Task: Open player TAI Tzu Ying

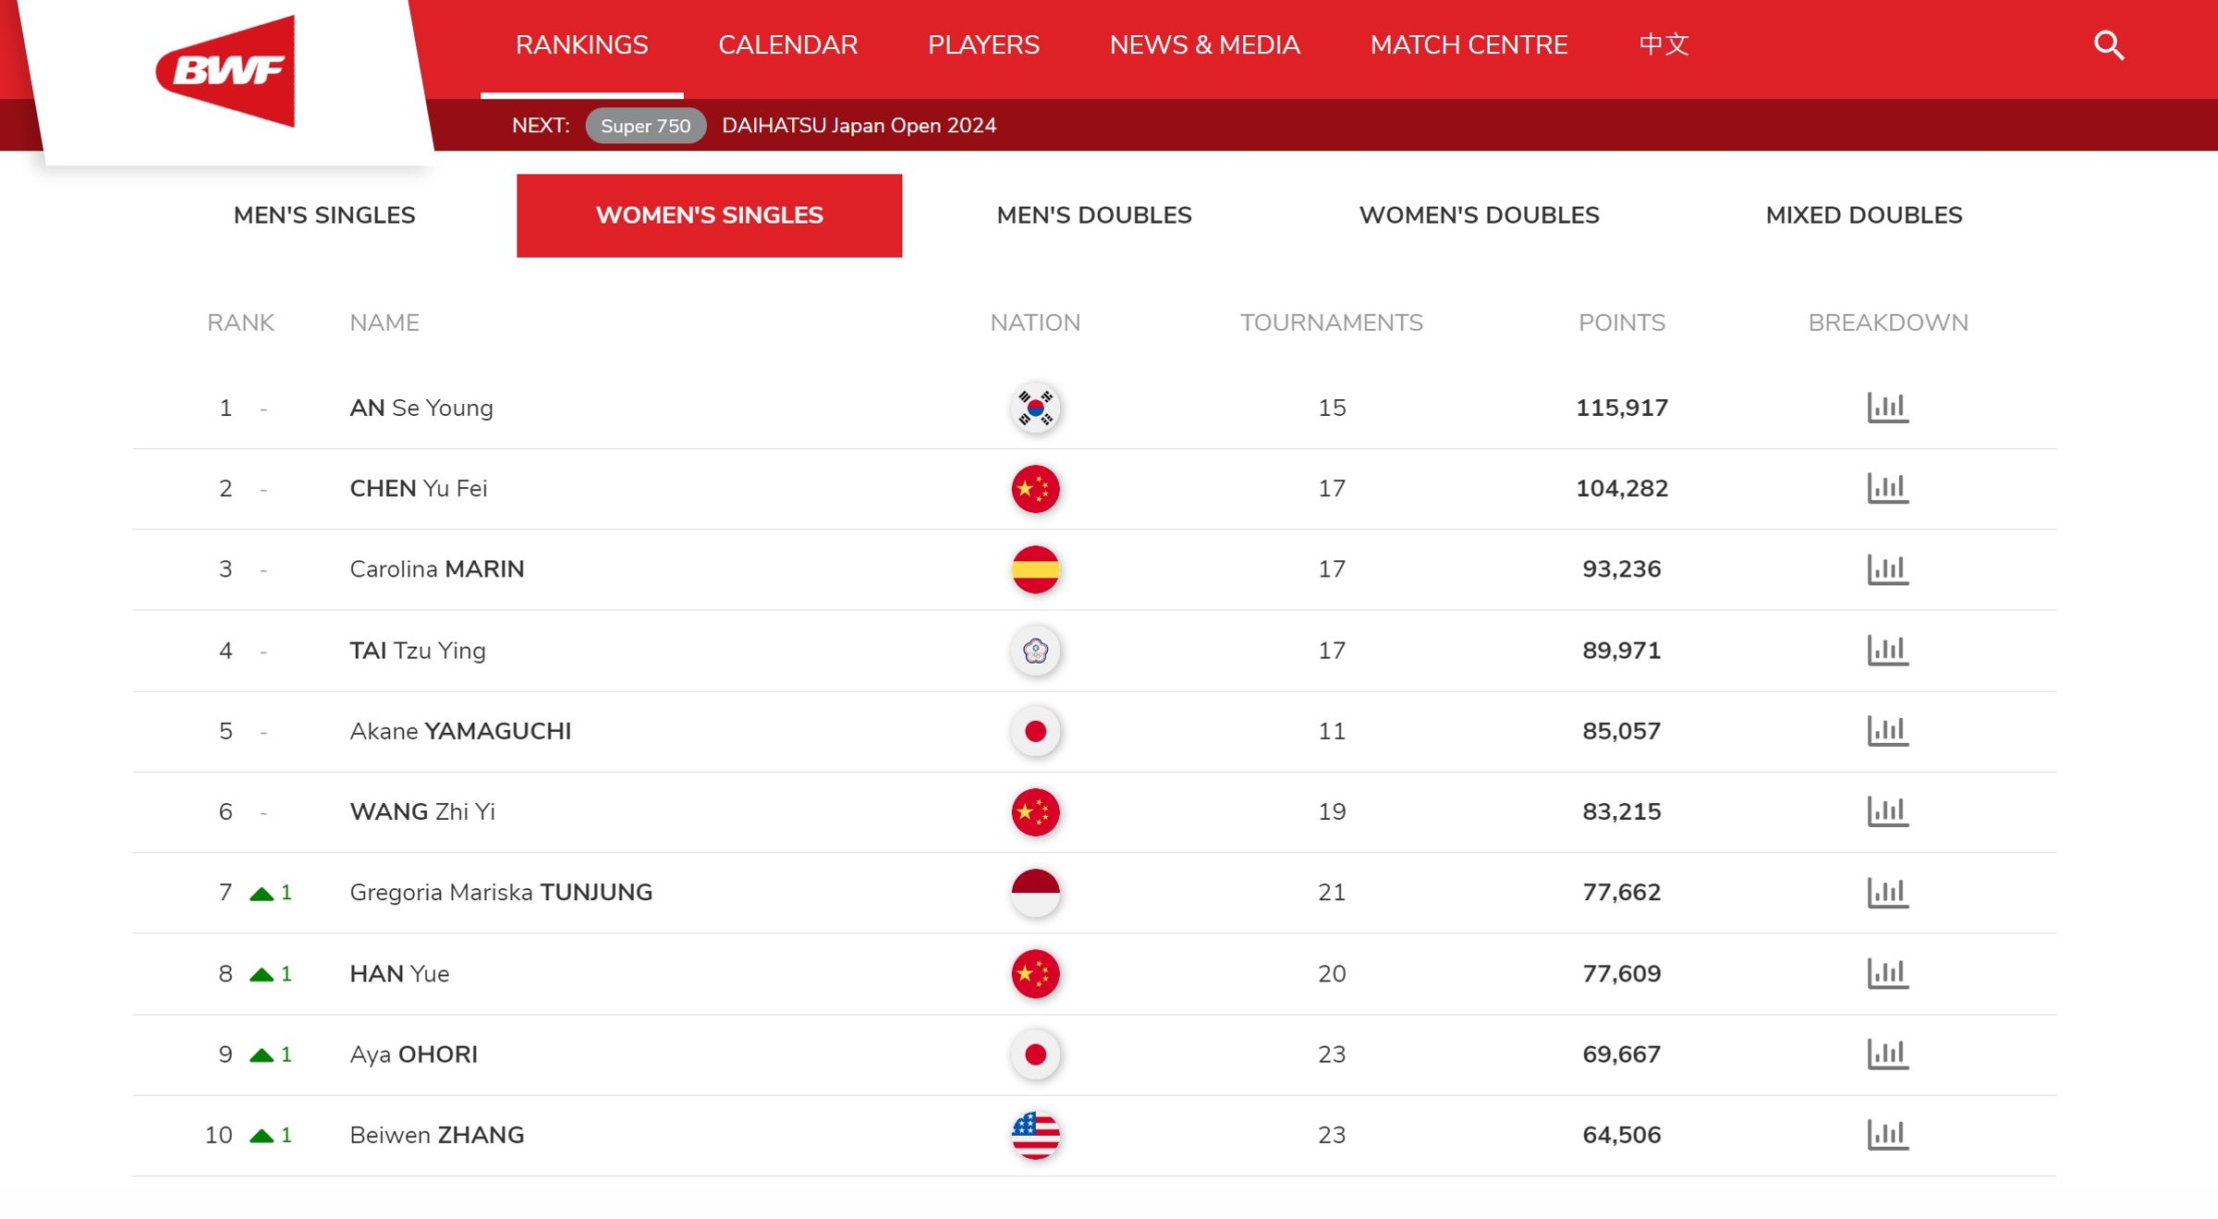Action: pos(418,651)
